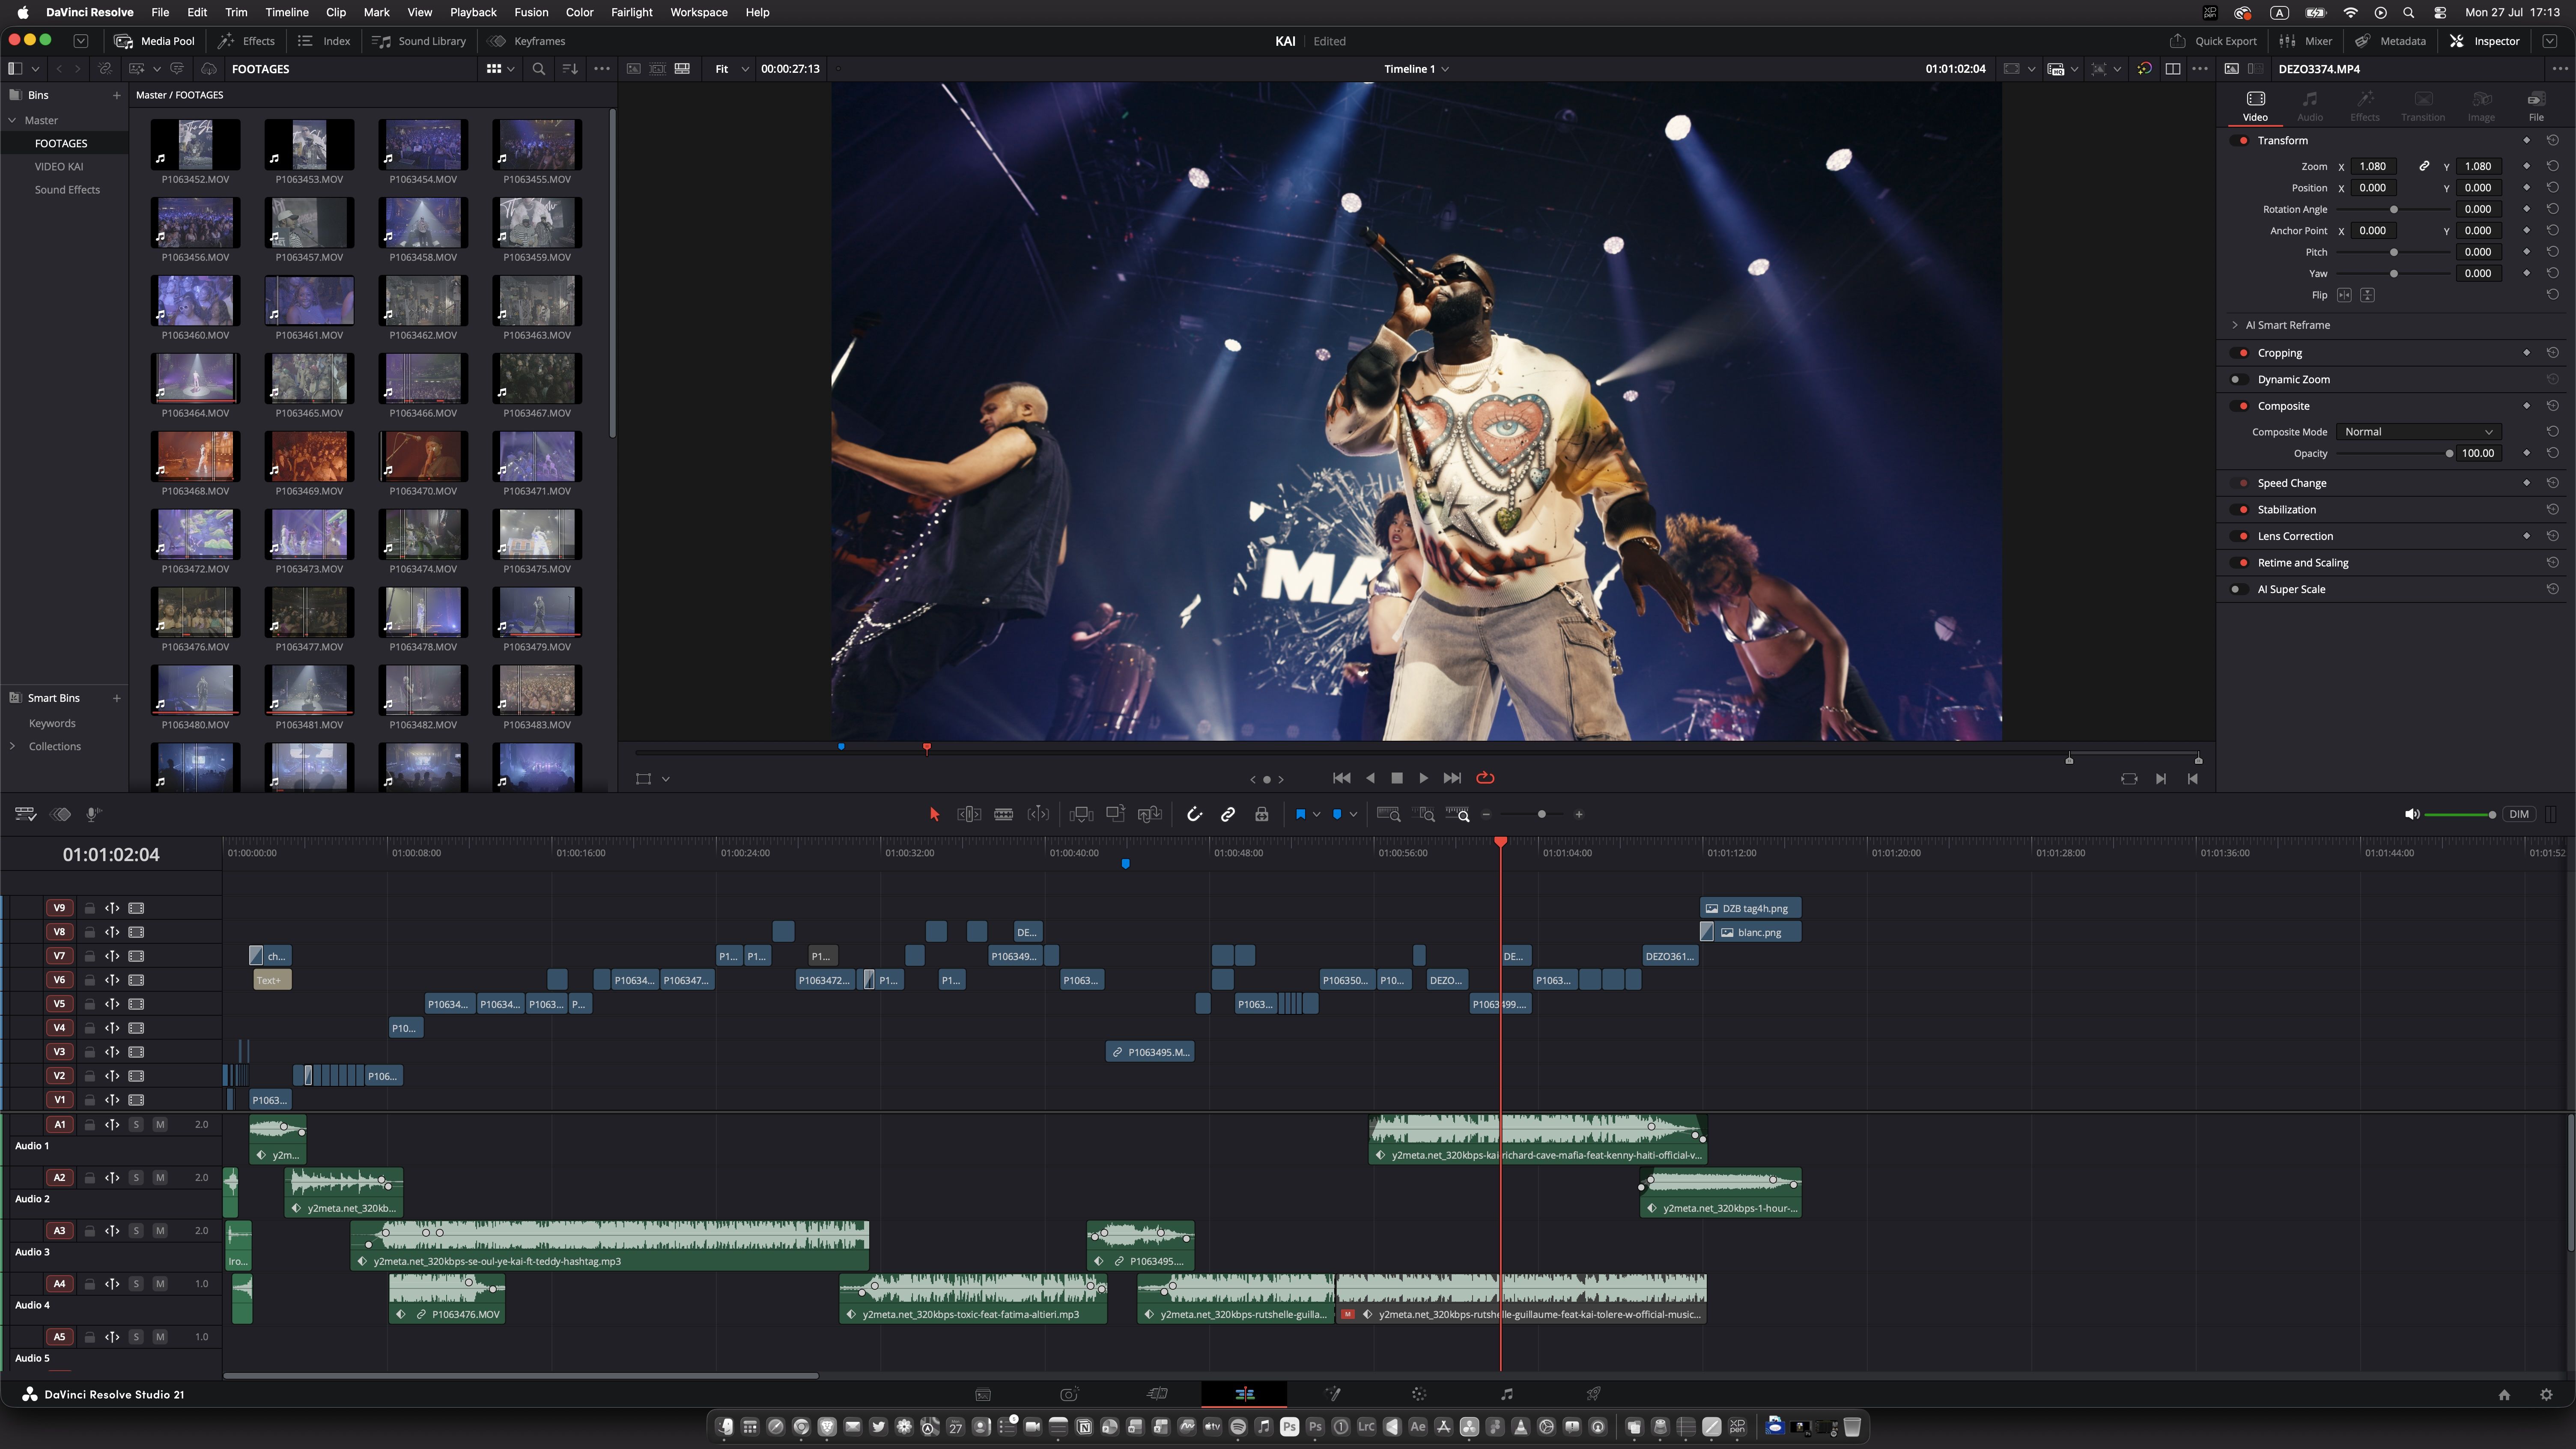The image size is (2576, 1449).
Task: Open the Sound Library panel
Action: [x=419, y=41]
